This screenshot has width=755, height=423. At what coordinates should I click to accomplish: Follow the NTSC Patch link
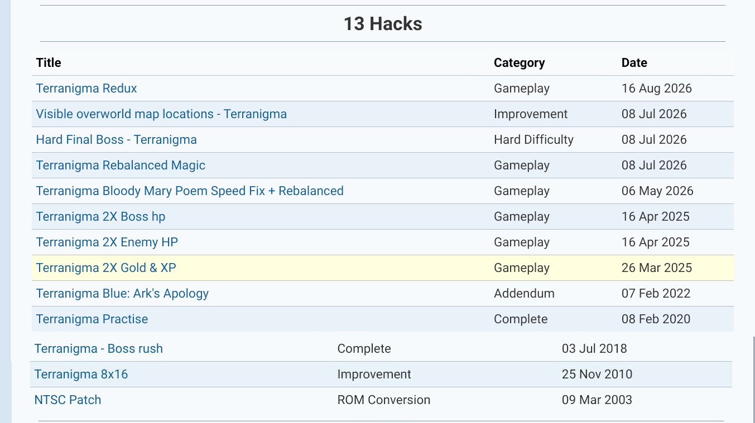point(68,400)
